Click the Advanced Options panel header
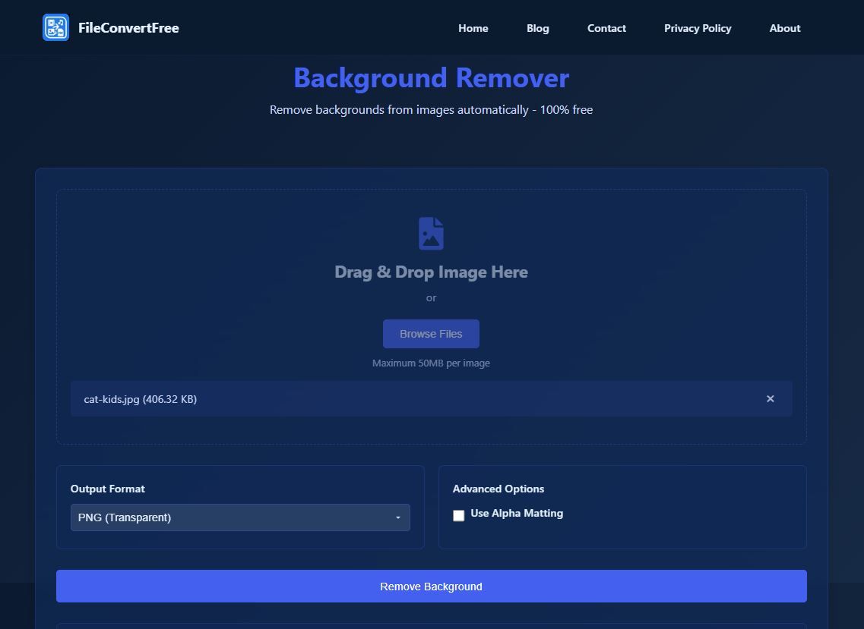Viewport: 864px width, 629px height. pos(498,489)
